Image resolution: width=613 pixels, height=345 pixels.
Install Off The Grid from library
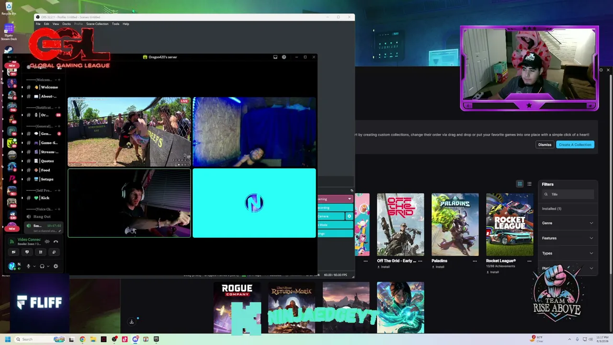[384, 267]
